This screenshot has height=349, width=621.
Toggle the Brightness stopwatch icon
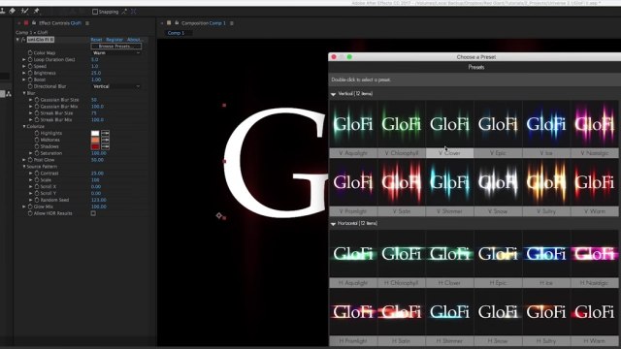pyautogui.click(x=30, y=73)
